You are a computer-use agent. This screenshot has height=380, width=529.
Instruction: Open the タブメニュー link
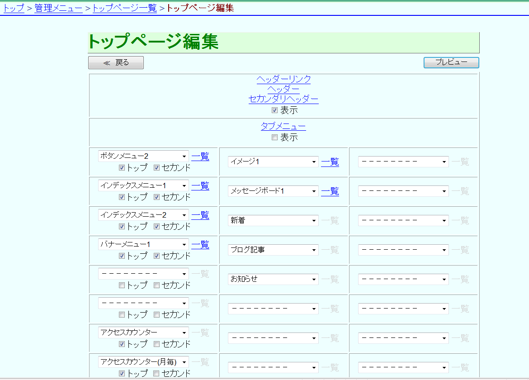283,126
